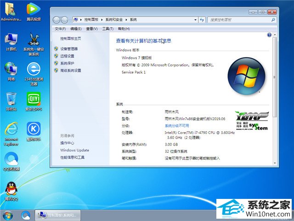
Task: Open the 文件(F) menu
Action: pyautogui.click(x=60, y=29)
